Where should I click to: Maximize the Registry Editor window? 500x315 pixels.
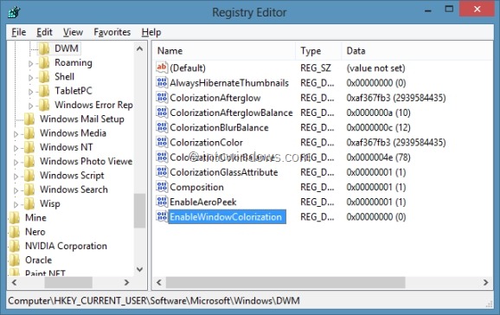tap(449, 10)
